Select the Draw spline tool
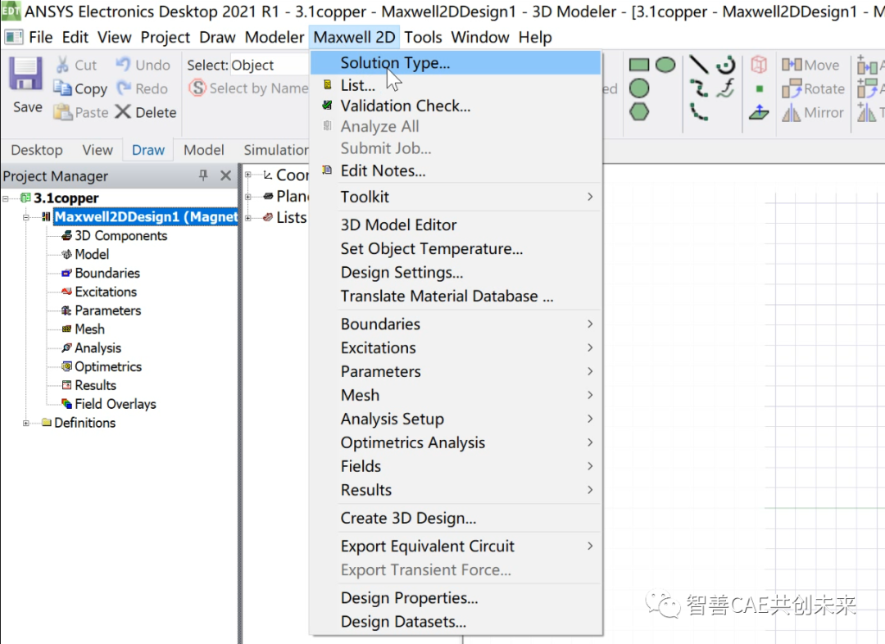 point(699,88)
